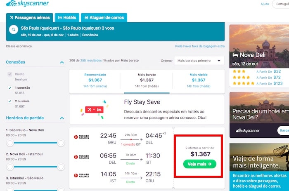289x191 pixels.
Task: Collapse the Horários de partida section
Action: pyautogui.click(x=62, y=118)
